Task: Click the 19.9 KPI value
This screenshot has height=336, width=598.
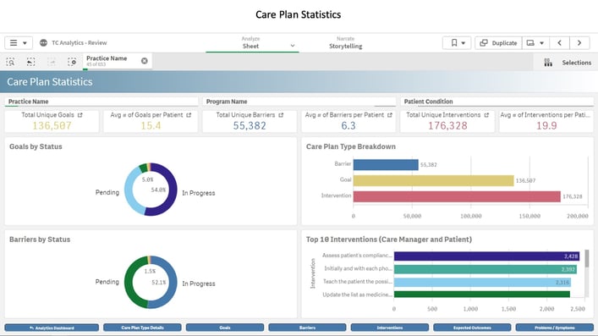Action: 546,125
